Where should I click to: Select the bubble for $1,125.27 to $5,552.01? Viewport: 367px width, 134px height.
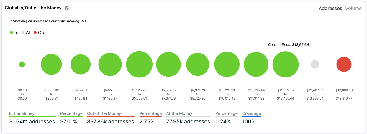tap(139, 64)
